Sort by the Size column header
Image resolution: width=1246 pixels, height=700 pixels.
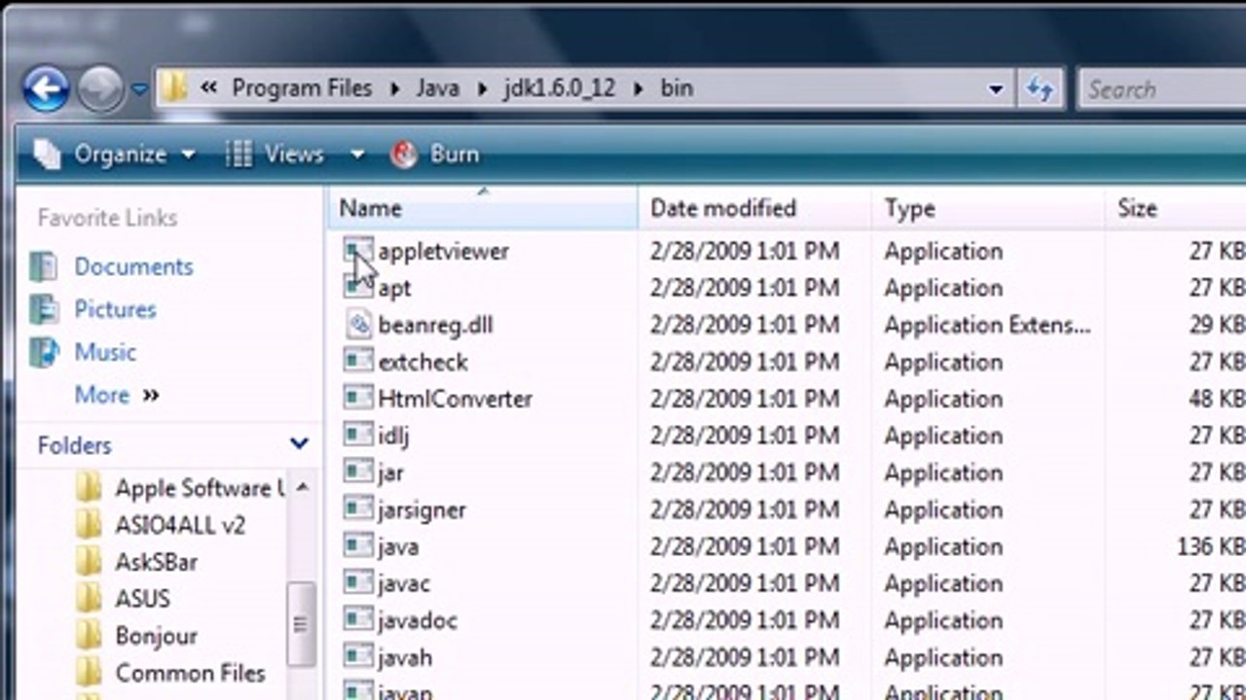(x=1176, y=208)
